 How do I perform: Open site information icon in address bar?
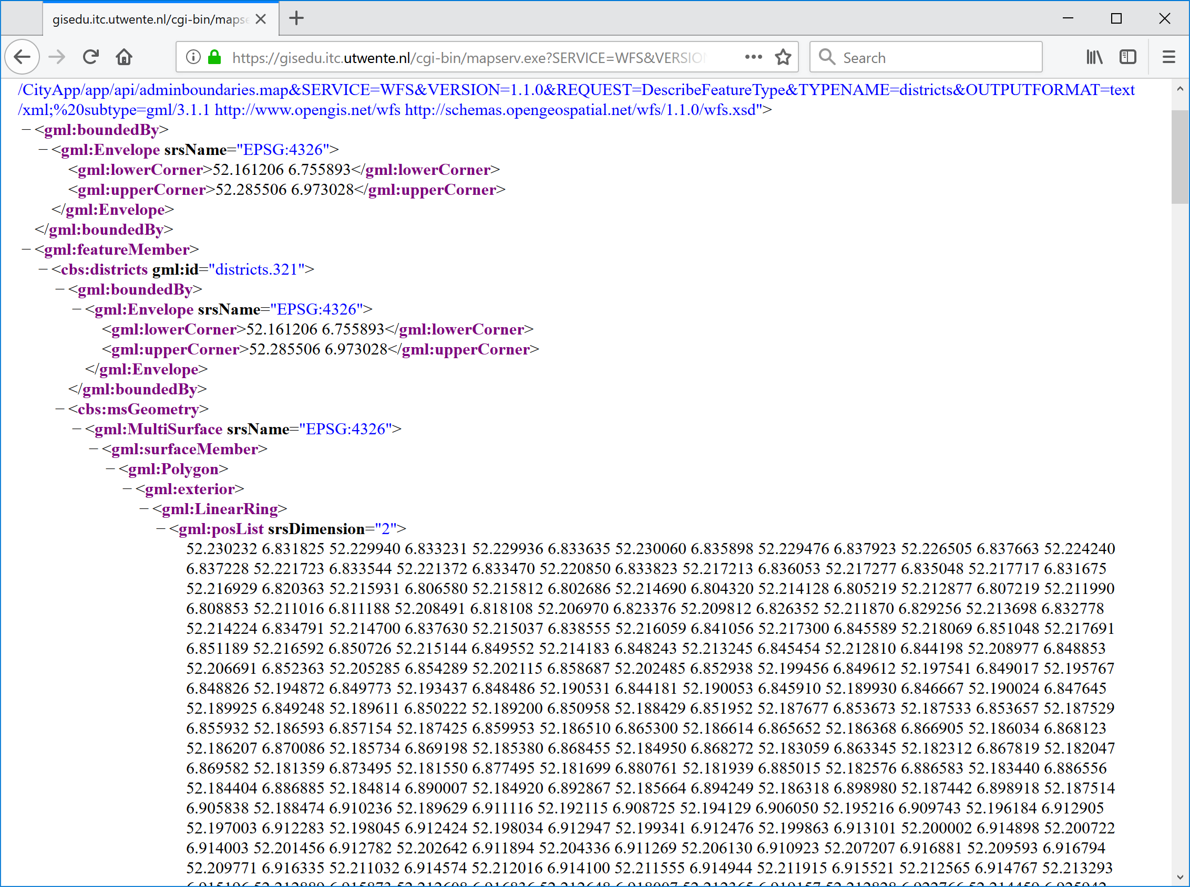pos(193,57)
